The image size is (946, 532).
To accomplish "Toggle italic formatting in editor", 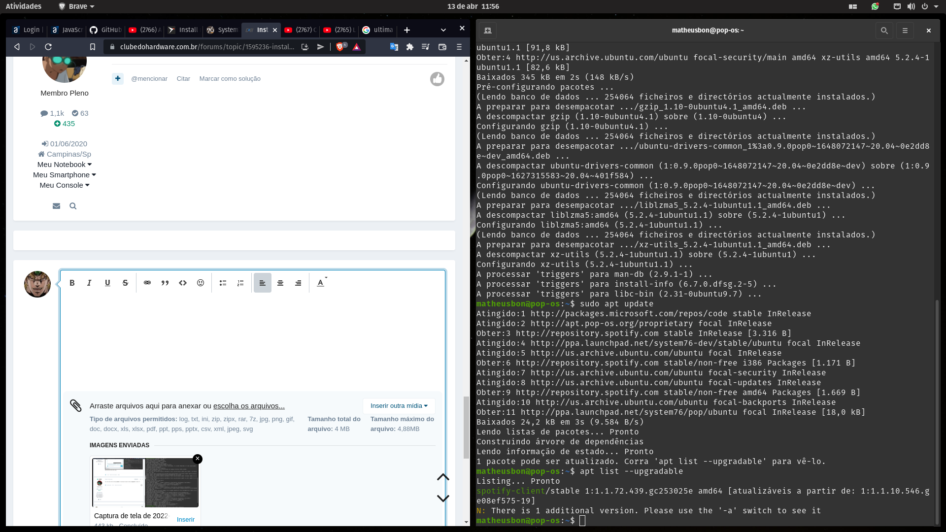I will pyautogui.click(x=89, y=283).
